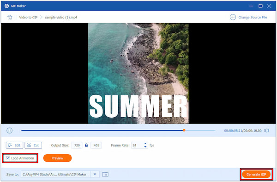This screenshot has width=277, height=182.
Task: Click the Output Size label
Action: (x=60, y=145)
